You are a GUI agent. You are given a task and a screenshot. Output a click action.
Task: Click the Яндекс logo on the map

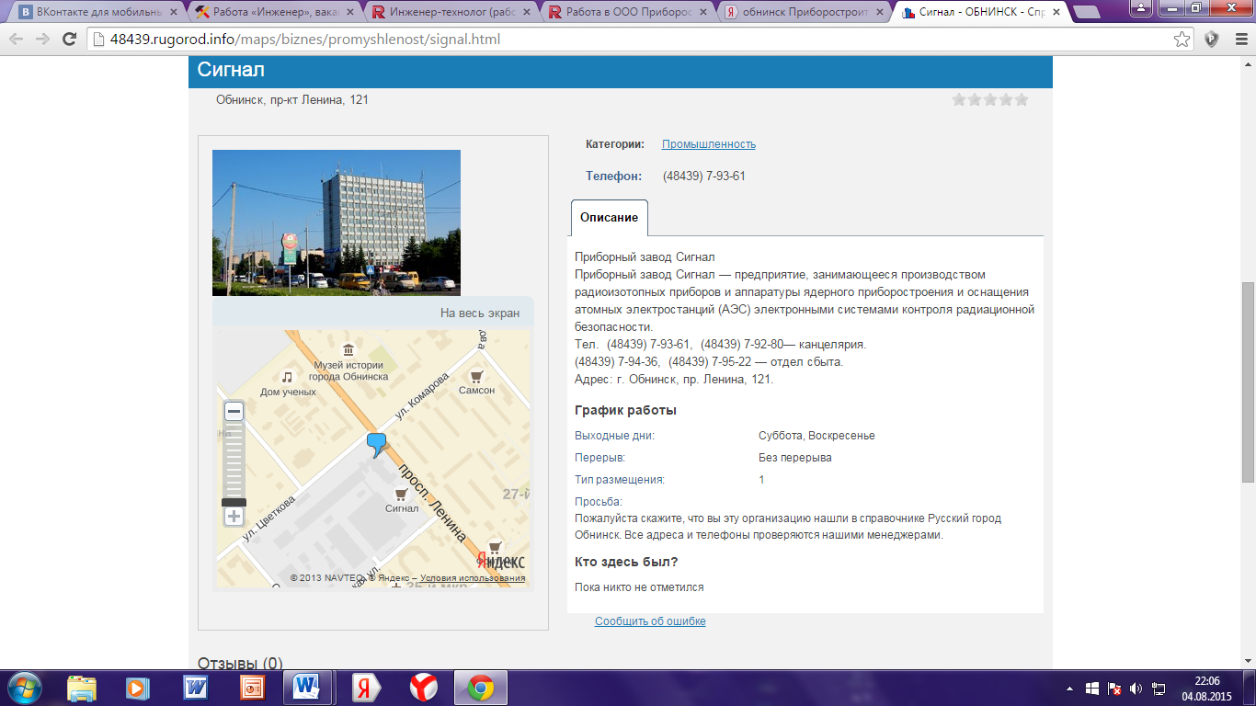(501, 561)
